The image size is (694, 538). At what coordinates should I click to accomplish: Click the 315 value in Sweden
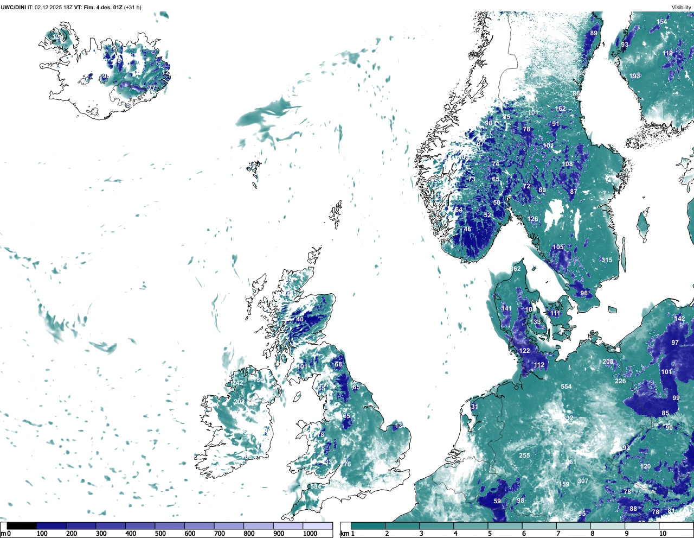pos(607,260)
